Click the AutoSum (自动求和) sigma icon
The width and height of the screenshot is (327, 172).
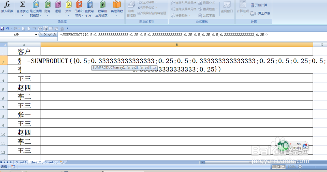(22, 4)
